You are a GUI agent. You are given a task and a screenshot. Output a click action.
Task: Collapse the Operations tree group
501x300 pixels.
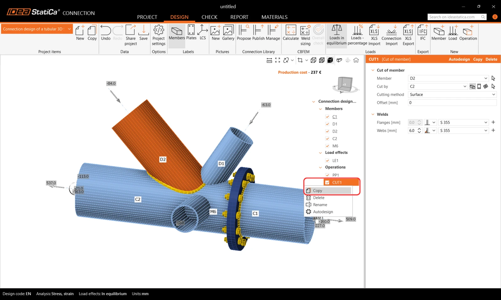pyautogui.click(x=320, y=167)
